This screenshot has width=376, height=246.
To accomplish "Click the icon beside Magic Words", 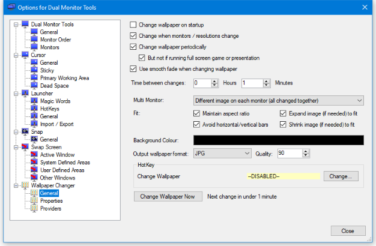I will tap(34, 101).
